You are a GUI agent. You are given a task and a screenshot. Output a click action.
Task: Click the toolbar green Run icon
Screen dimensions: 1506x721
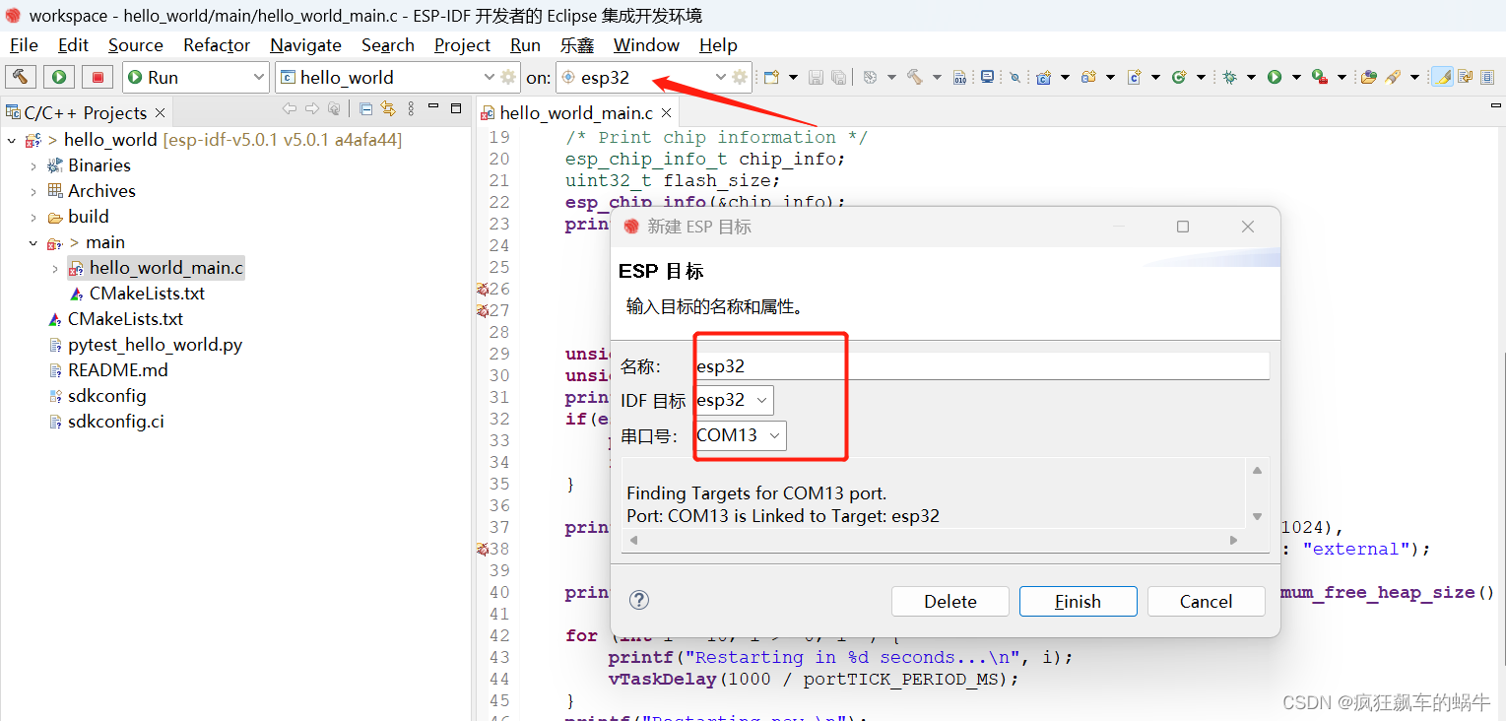point(1274,77)
